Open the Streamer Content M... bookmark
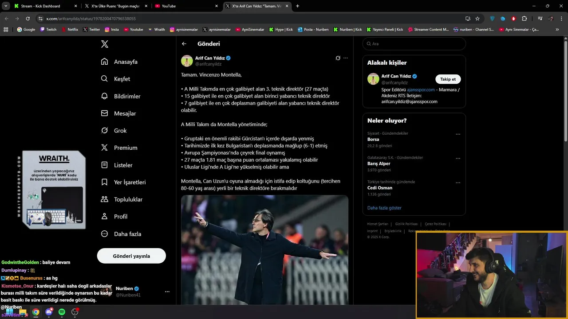 coord(428,30)
